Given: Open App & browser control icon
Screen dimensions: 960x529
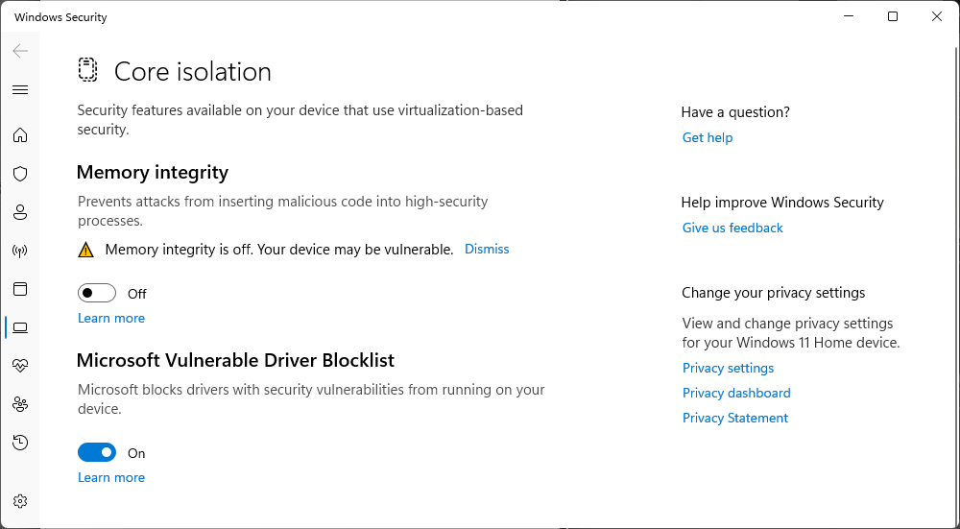Looking at the screenshot, I should (20, 289).
